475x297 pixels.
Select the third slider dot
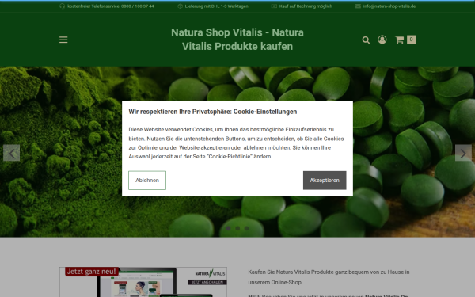(x=246, y=228)
